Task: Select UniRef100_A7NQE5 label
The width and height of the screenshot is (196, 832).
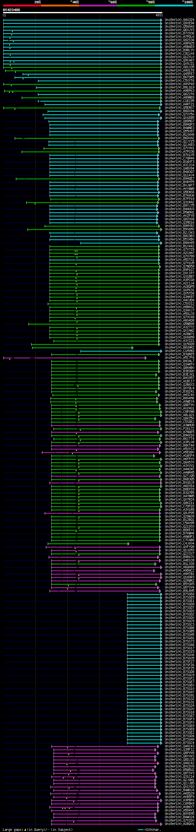Action: click(x=179, y=432)
